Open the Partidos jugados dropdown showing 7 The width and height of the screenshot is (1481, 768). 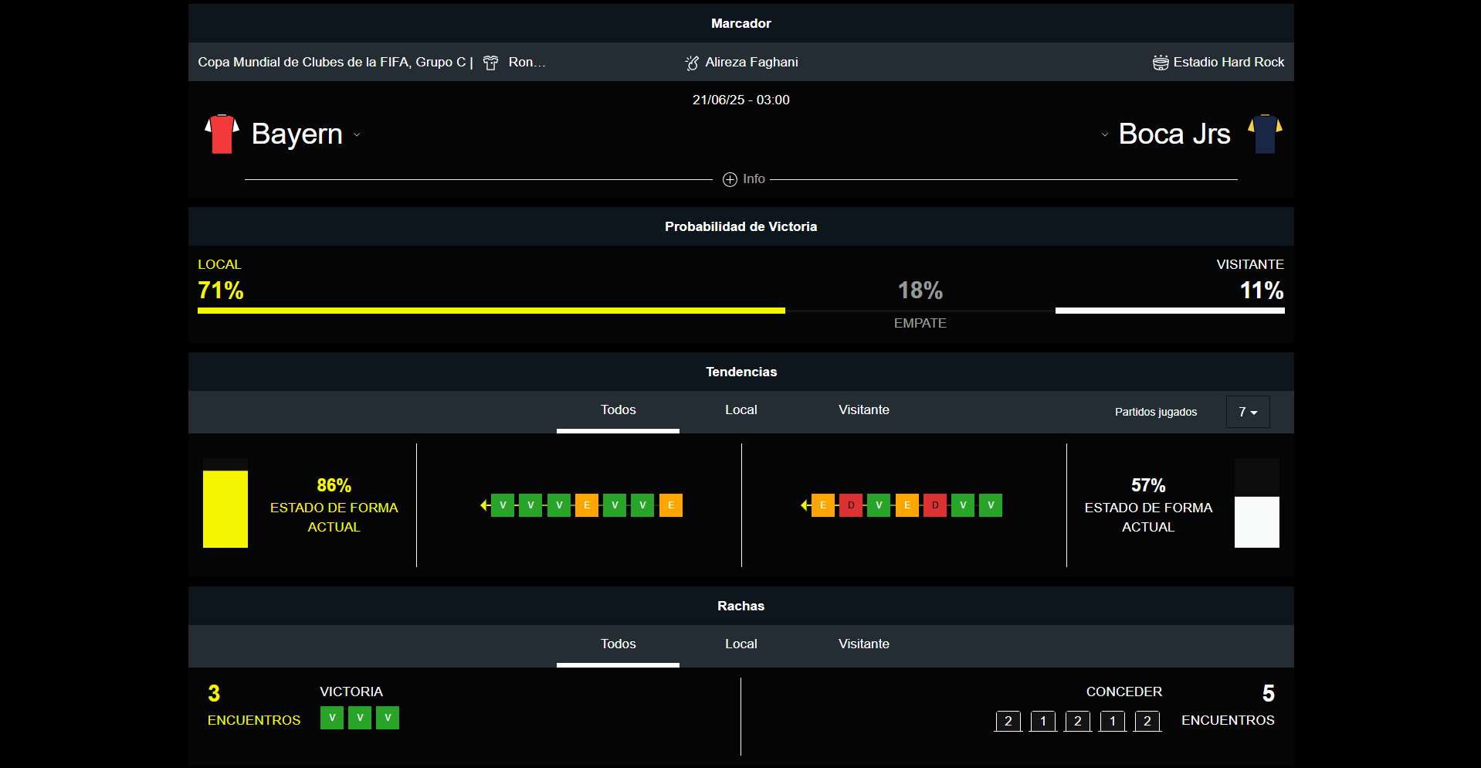(x=1247, y=412)
